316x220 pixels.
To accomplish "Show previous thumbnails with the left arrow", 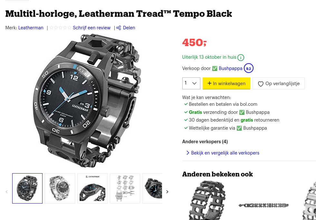I will pyautogui.click(x=7, y=192).
